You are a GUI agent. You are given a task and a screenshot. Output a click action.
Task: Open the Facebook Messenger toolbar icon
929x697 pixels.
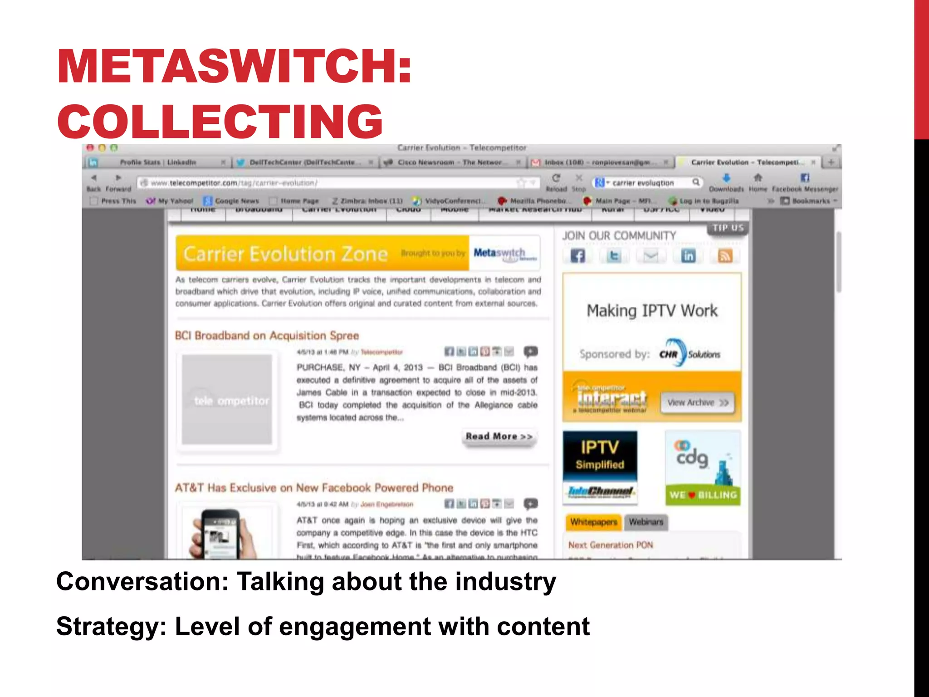[x=805, y=178]
